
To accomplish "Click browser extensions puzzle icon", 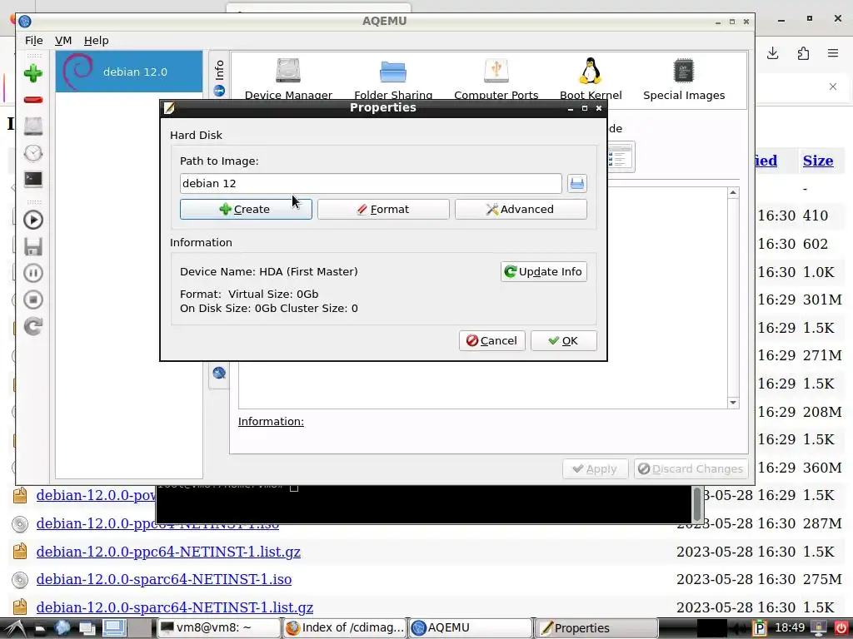I will click(x=803, y=53).
